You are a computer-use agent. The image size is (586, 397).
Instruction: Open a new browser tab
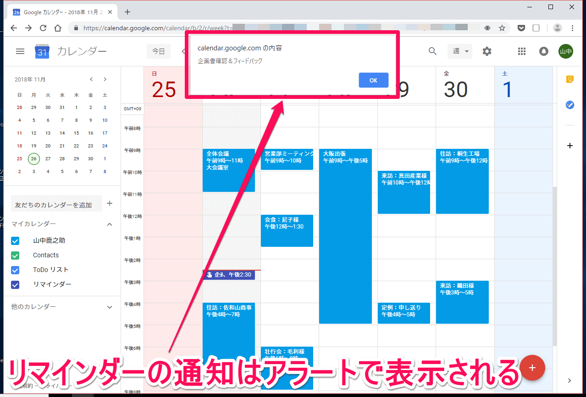tap(127, 12)
